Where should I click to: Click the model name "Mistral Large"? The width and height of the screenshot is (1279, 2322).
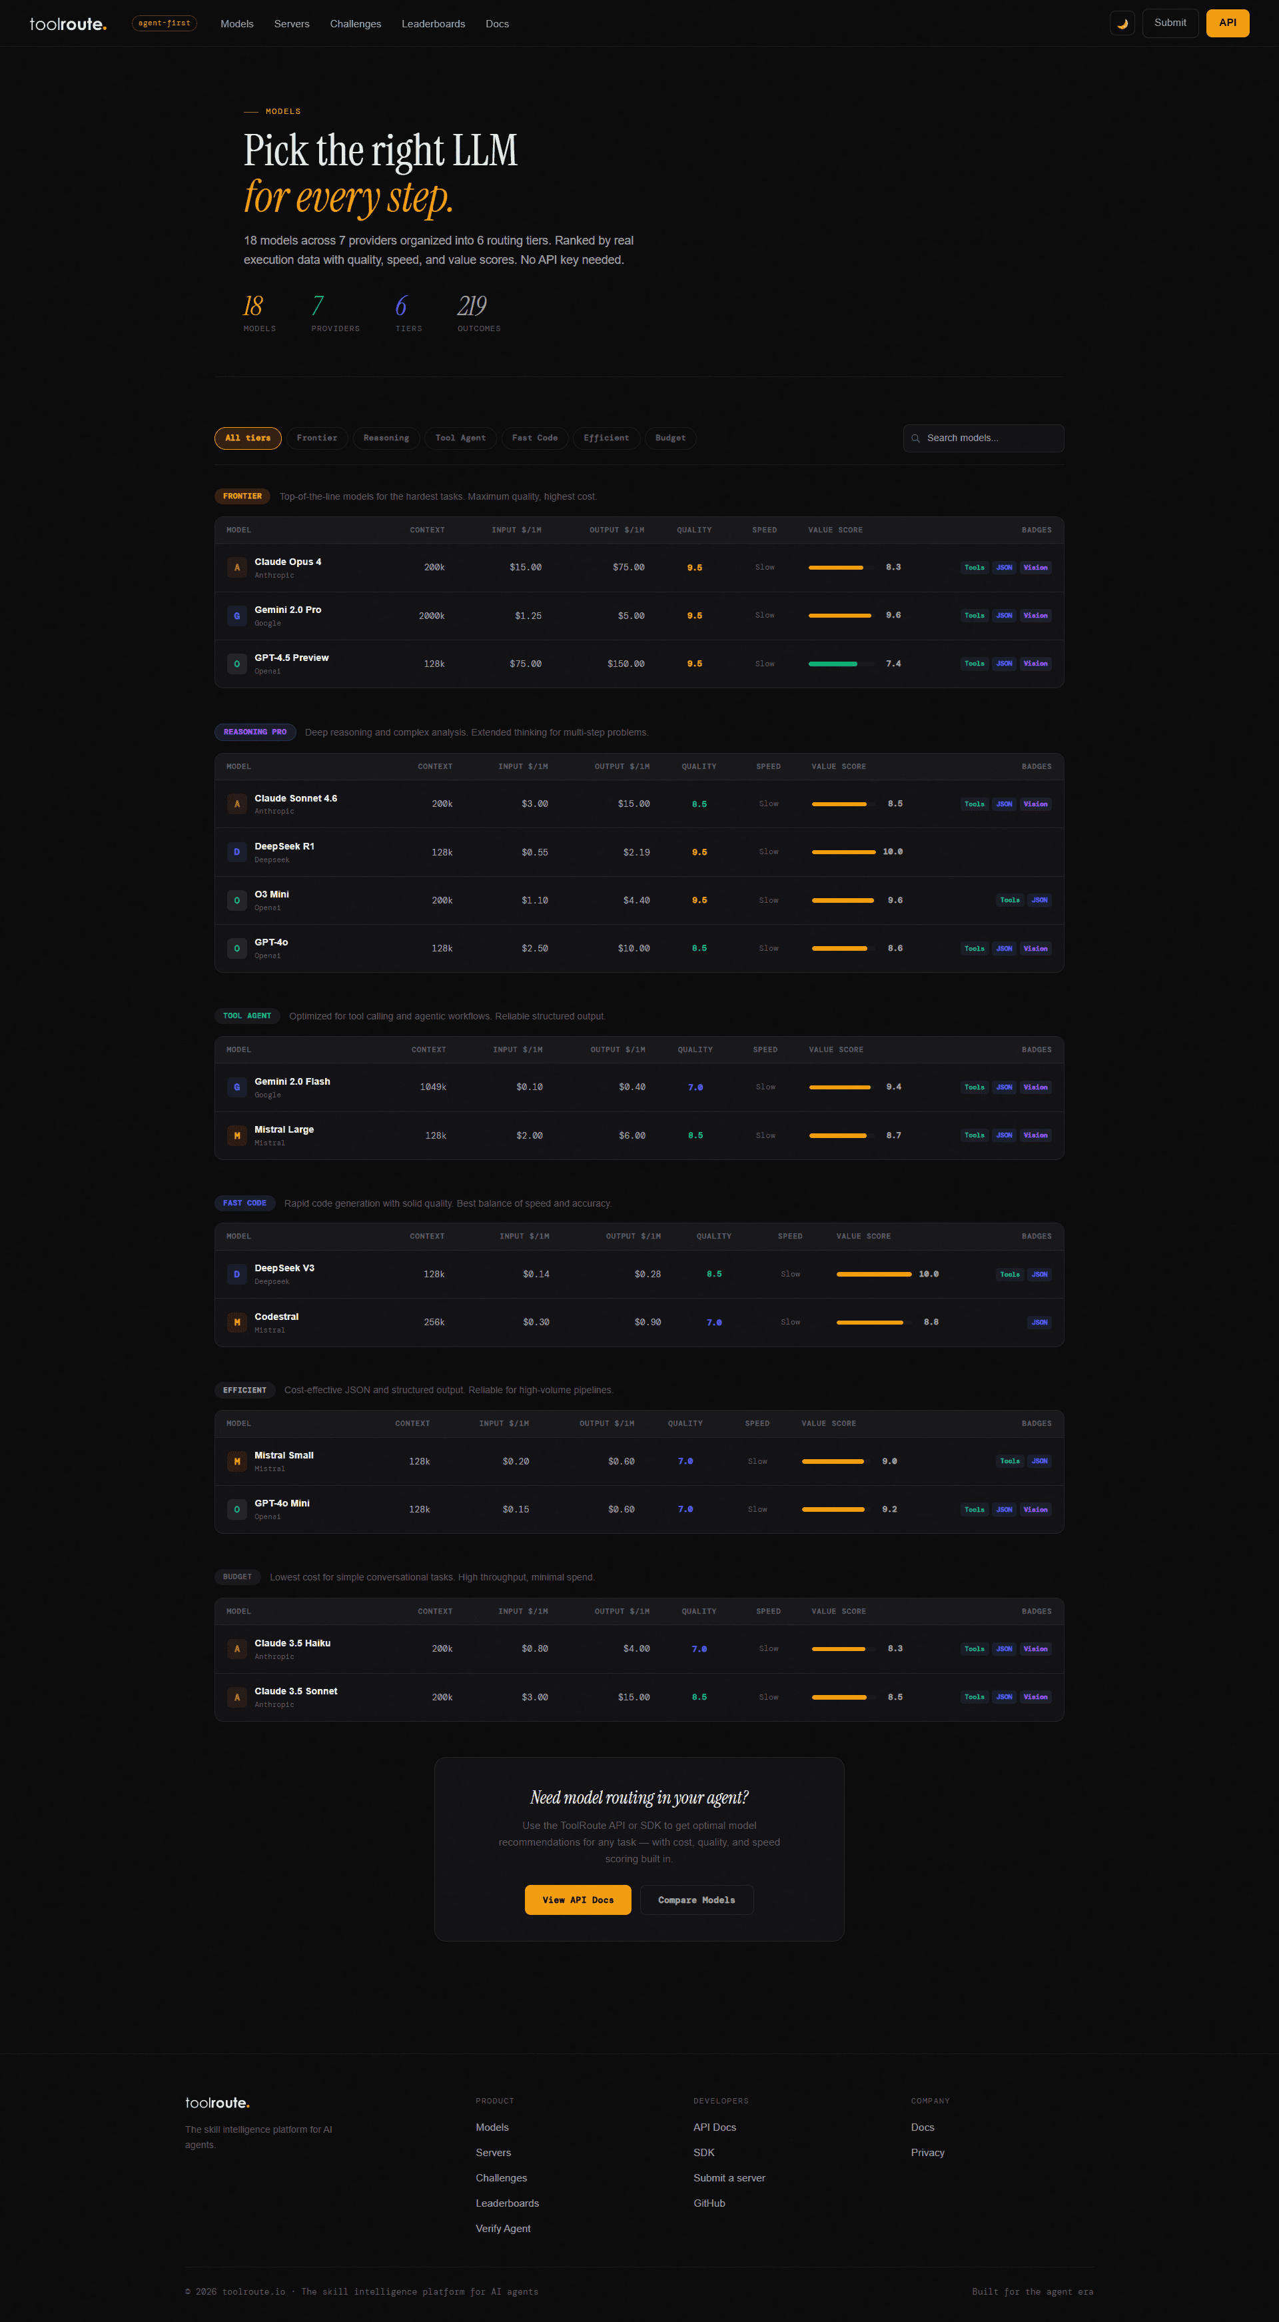coord(284,1129)
